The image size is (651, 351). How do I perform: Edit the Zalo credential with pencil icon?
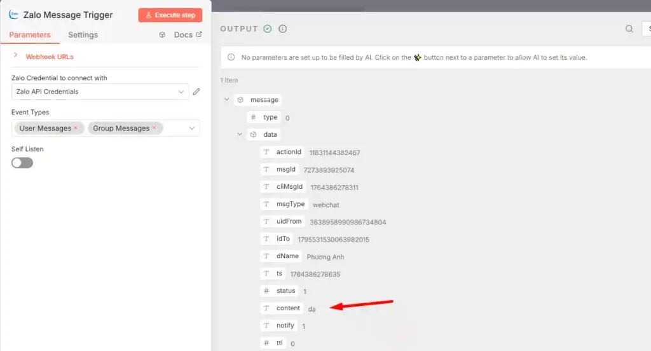click(x=196, y=92)
